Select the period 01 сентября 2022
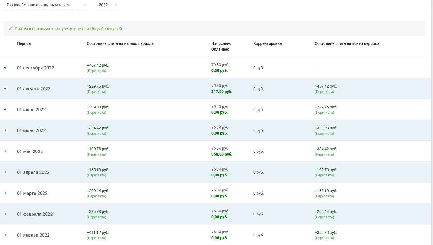Viewport: 433px width, 245px height. (x=35, y=68)
